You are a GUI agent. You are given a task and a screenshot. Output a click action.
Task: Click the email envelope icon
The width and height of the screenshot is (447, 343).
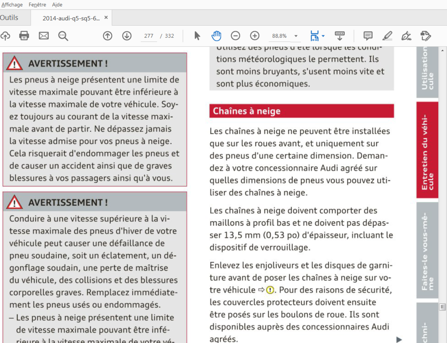44,36
